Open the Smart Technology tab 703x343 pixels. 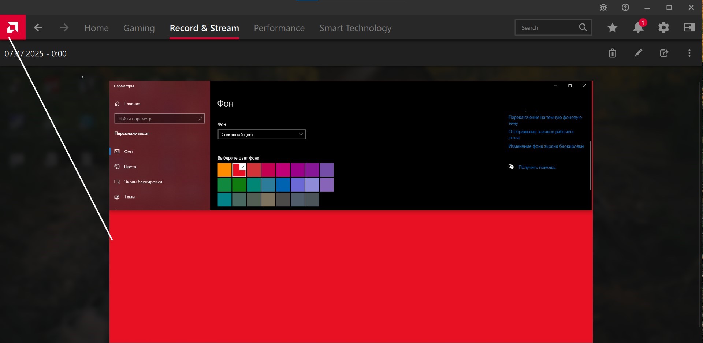[356, 28]
